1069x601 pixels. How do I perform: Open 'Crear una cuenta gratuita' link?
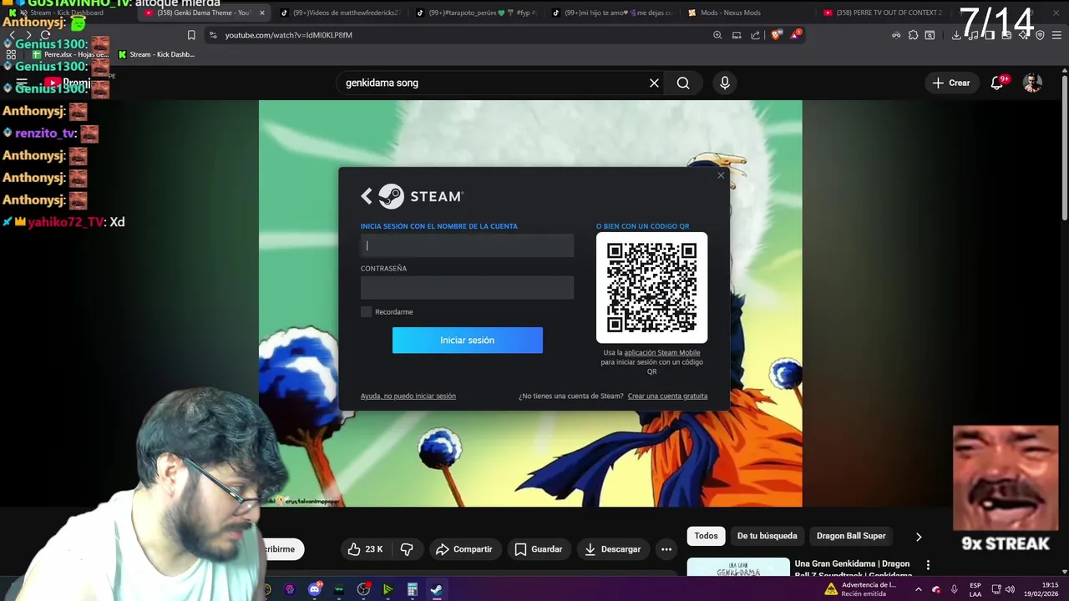pos(667,396)
